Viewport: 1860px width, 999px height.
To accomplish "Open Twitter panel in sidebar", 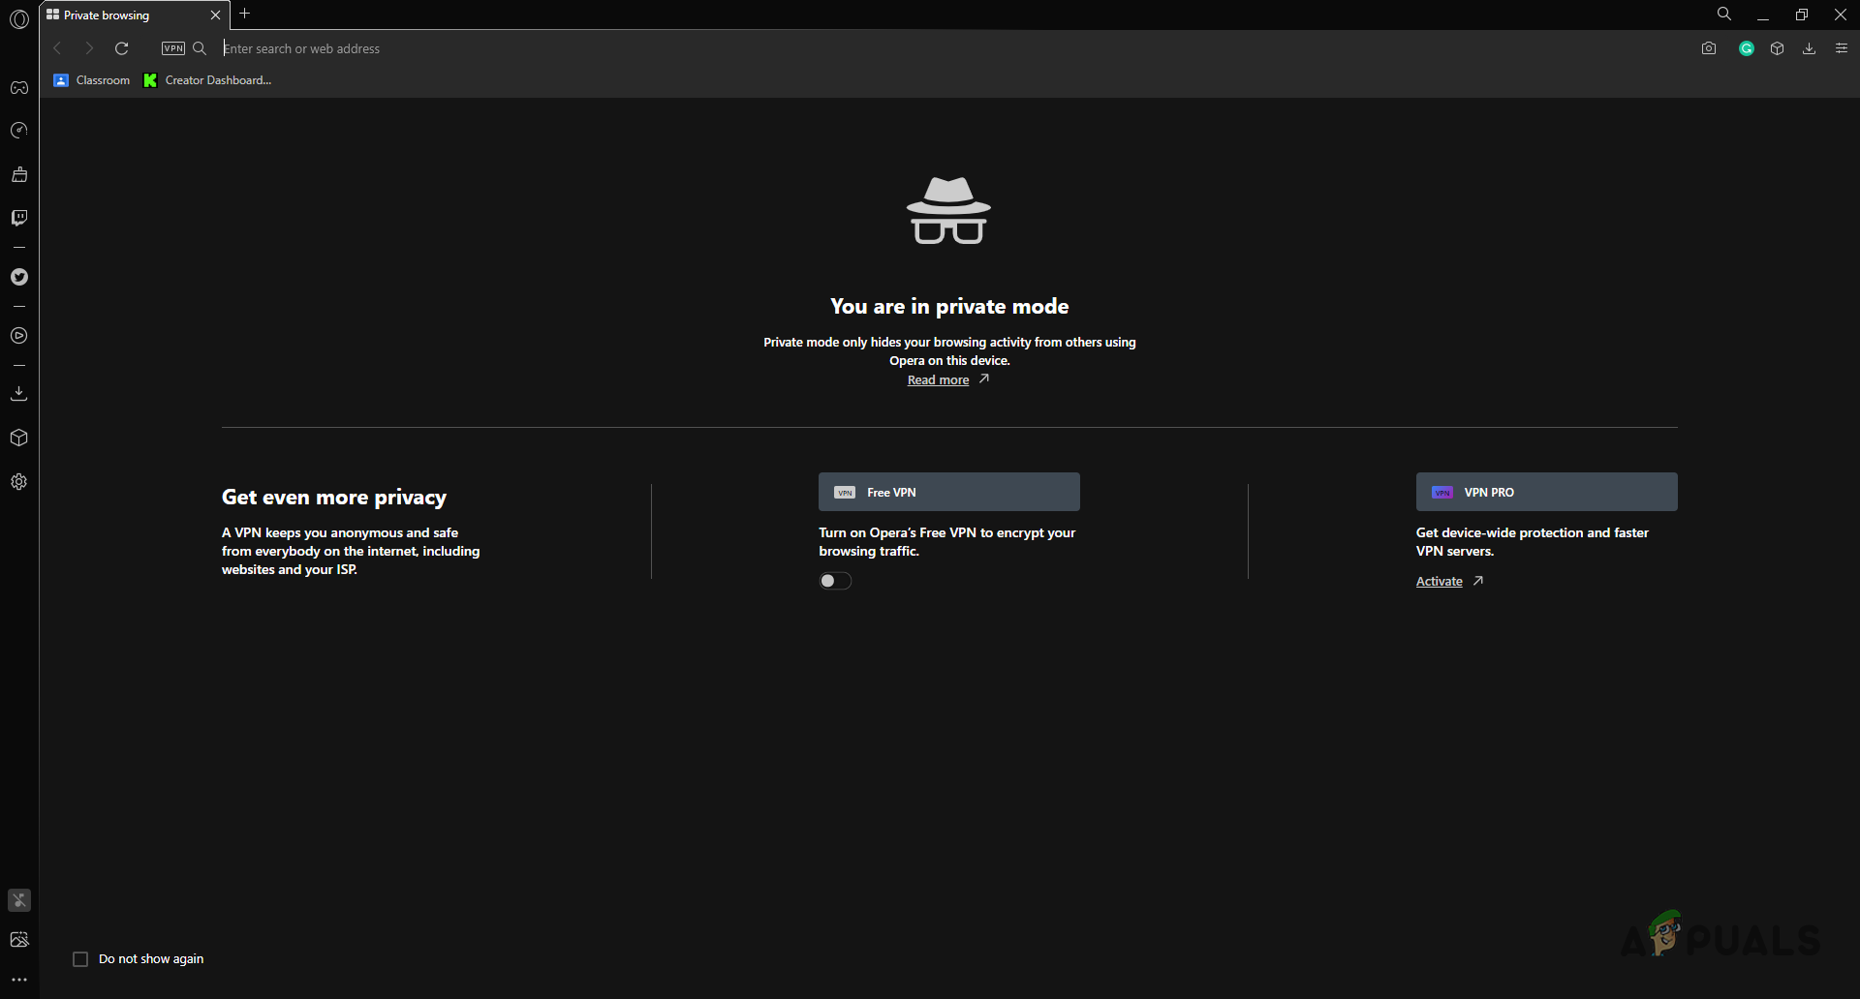I will coord(19,277).
